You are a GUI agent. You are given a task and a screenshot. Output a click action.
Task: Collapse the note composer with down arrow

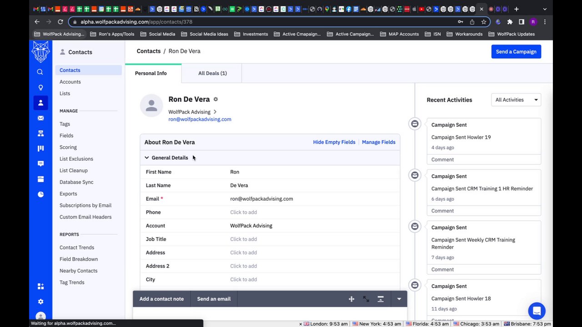pos(399,299)
